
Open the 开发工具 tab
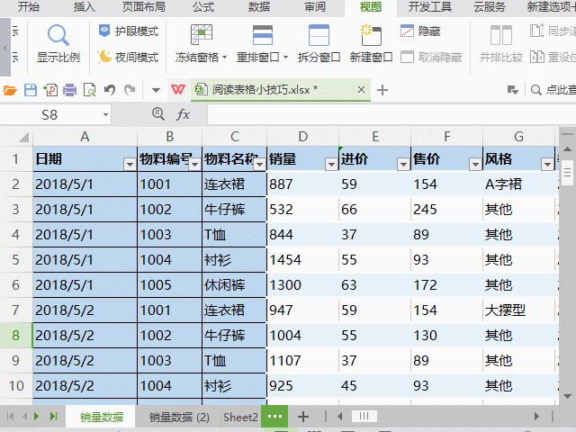[430, 6]
